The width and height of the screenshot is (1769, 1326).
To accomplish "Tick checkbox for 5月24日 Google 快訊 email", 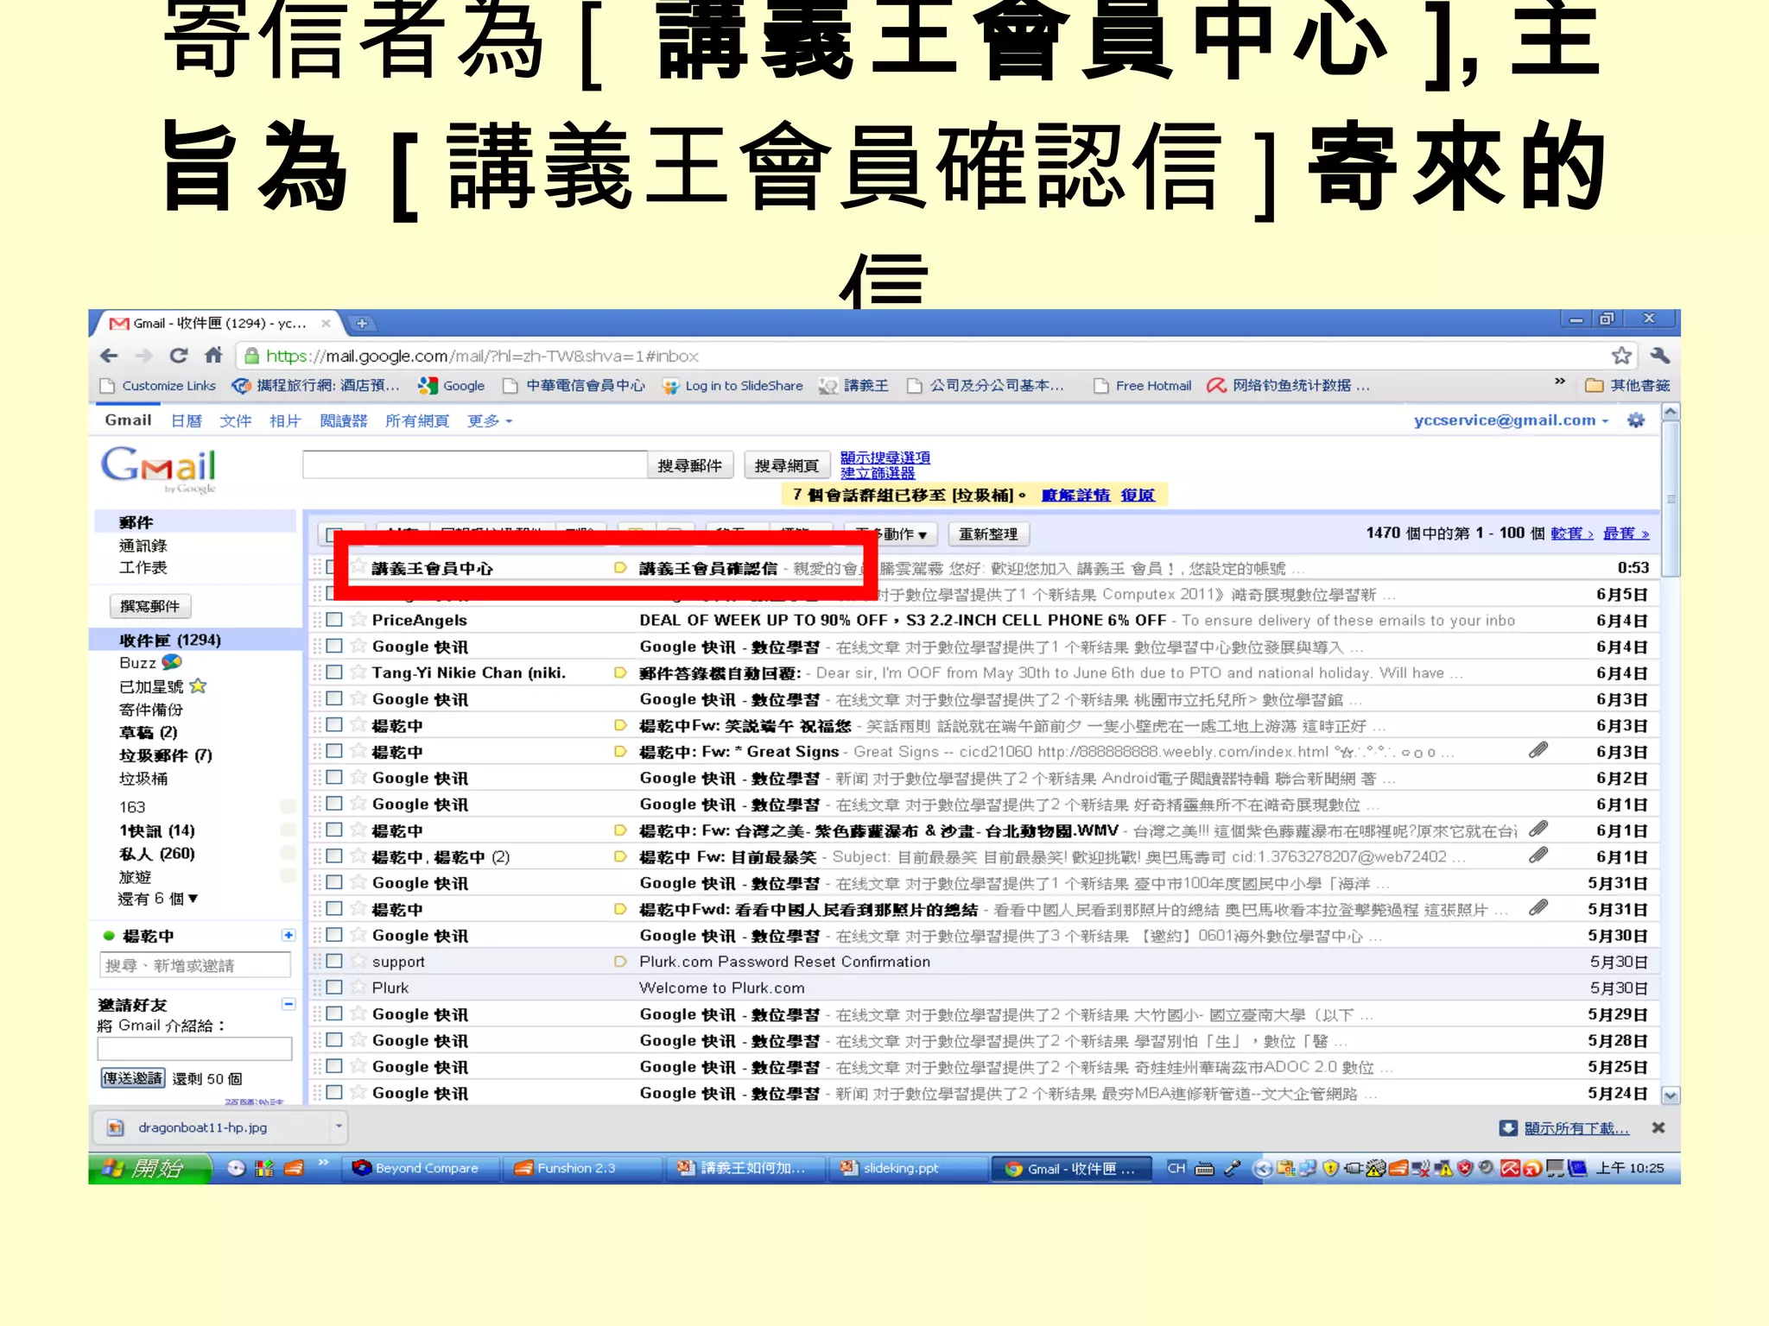I will click(x=334, y=1092).
